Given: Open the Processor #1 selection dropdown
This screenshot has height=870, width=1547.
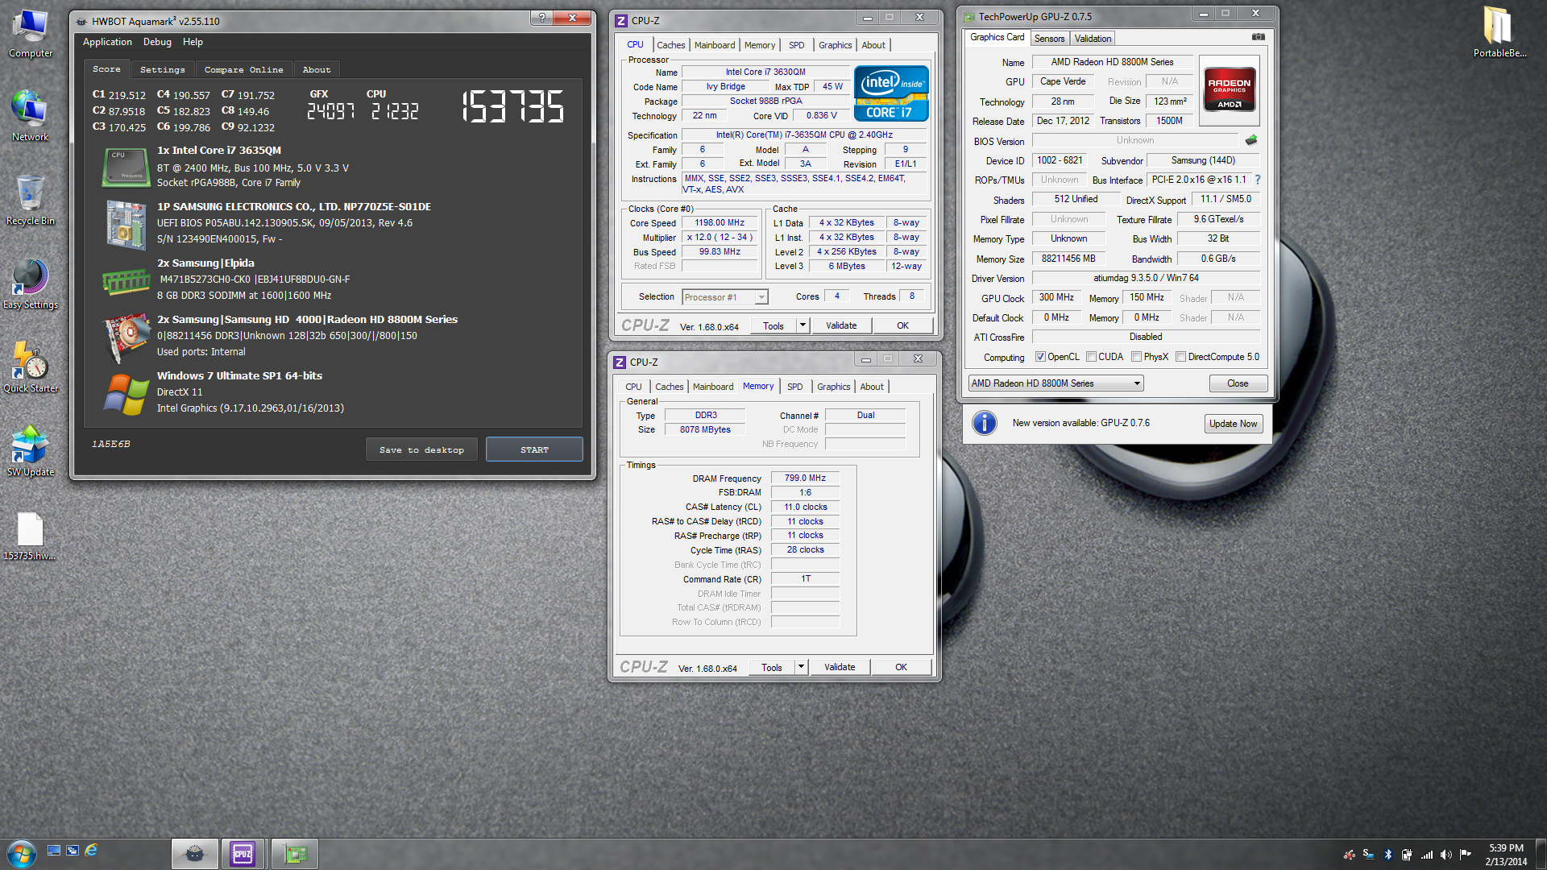Looking at the screenshot, I should pos(725,297).
